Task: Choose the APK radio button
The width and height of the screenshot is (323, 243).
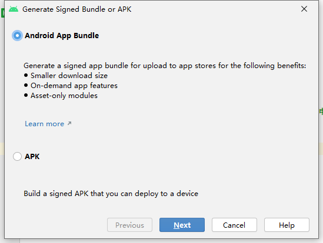Action: (x=17, y=157)
